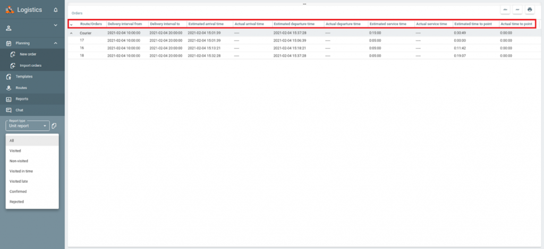Open the Chat section
The image size is (544, 249).
click(19, 110)
